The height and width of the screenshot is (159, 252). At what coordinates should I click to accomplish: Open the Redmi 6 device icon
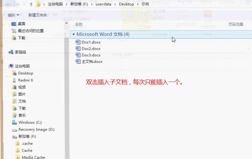[14, 80]
